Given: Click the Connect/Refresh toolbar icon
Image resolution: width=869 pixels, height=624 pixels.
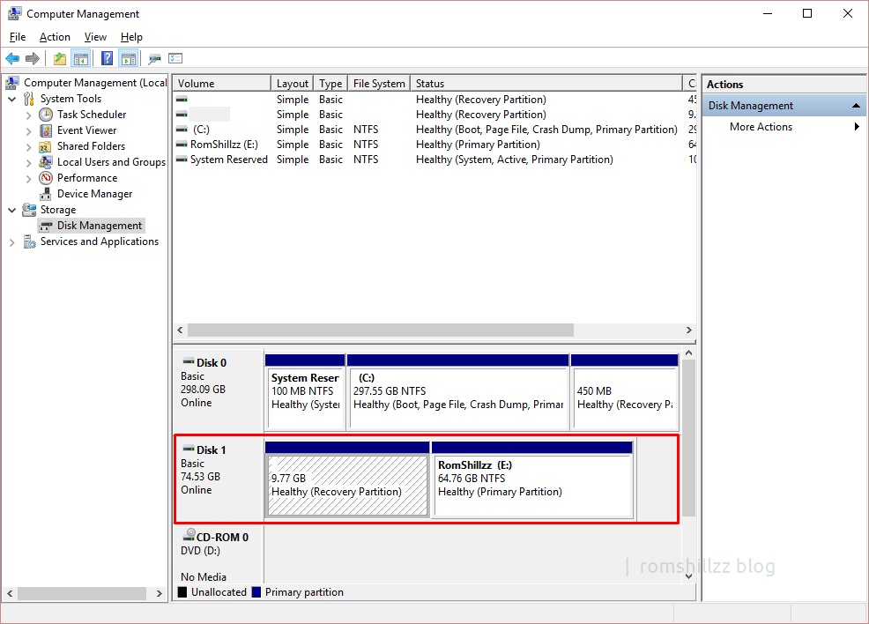Looking at the screenshot, I should pos(154,58).
